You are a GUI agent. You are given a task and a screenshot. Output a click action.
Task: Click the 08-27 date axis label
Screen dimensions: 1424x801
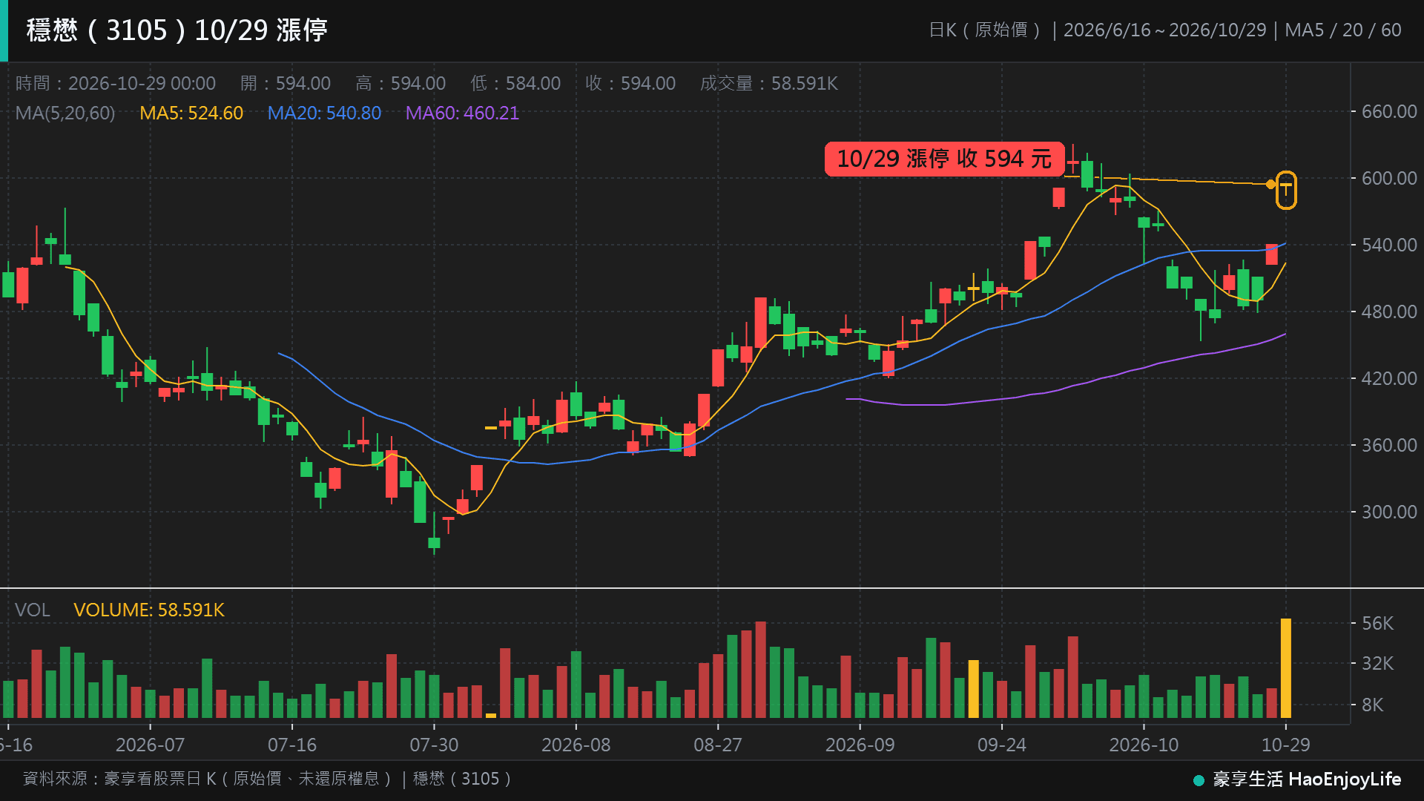(x=718, y=745)
